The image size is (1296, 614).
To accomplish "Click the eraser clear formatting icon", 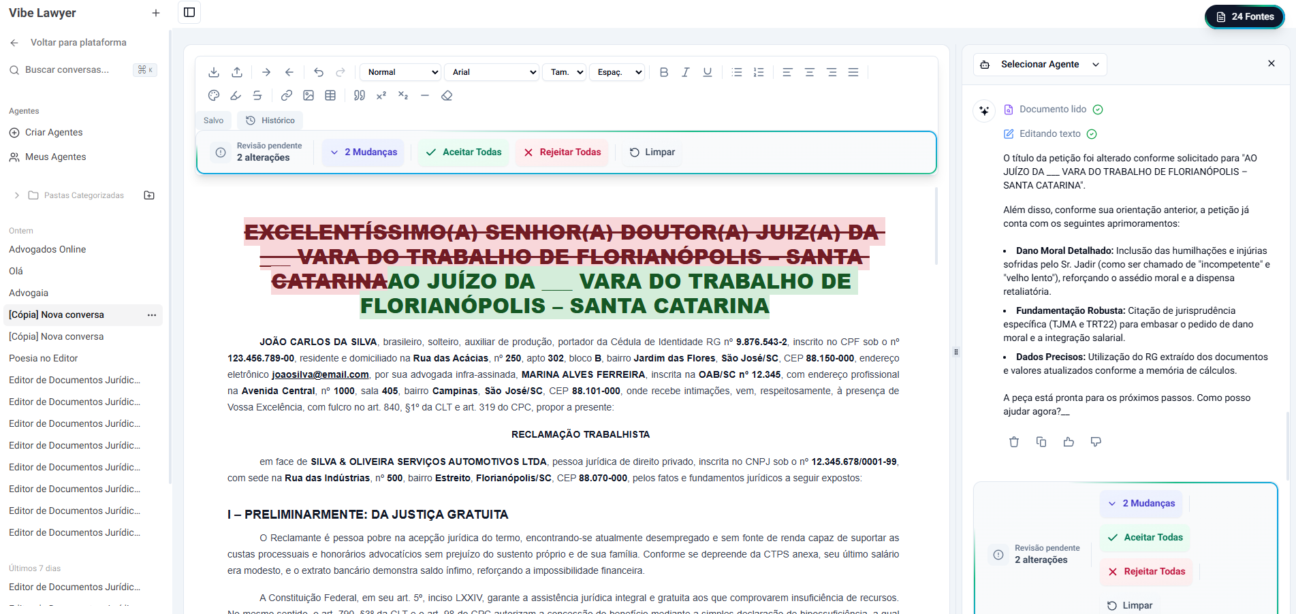I will [x=447, y=96].
